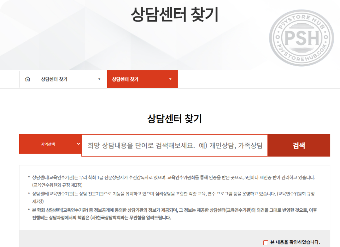Expand the grey 상담센터 찾기 breadcrumb menu
This screenshot has width=340, height=247.
[x=71, y=79]
